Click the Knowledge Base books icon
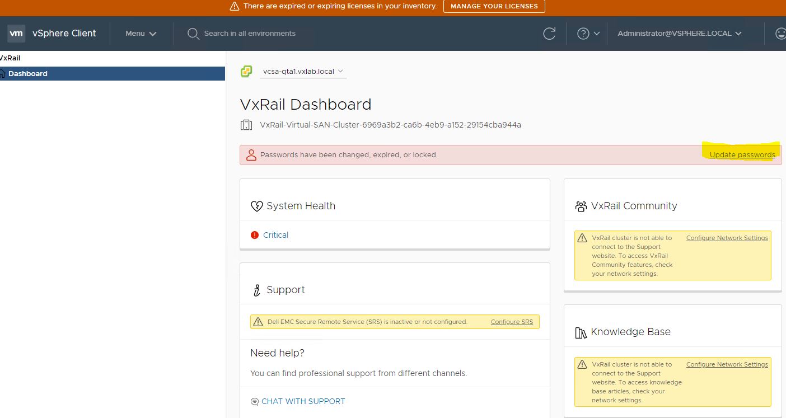 [580, 331]
